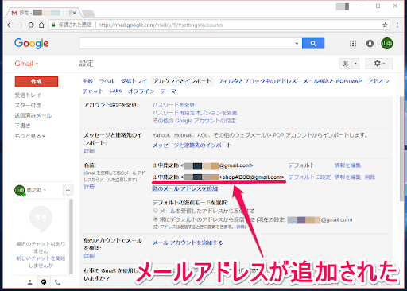Open フィルタとブロック中のアドレス tab
Viewport: 407px width, 291px height.
pos(257,81)
